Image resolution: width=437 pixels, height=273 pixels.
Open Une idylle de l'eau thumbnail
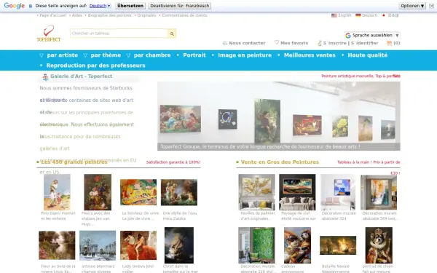point(179,192)
